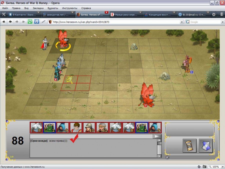Expand the address bar history dropdown
Screen dimensions: 225x169
point(182,22)
